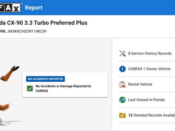The image size is (175, 131).
Task: Click the wrench service history icon
Action: (x=122, y=53)
